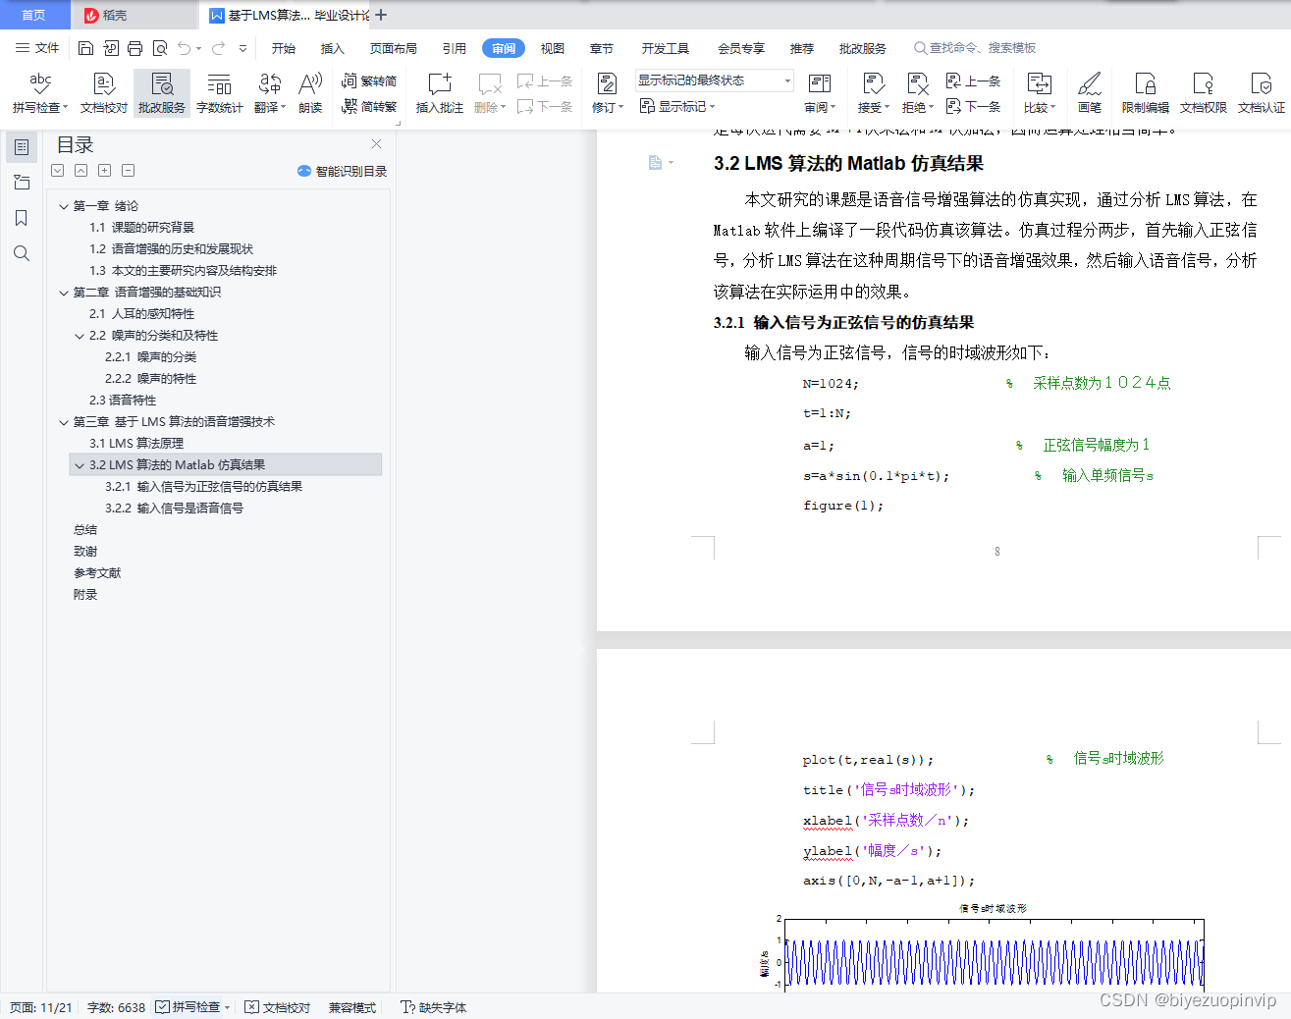
Task: Open the bookmarks panel in the left sidebar
Action: (22, 218)
